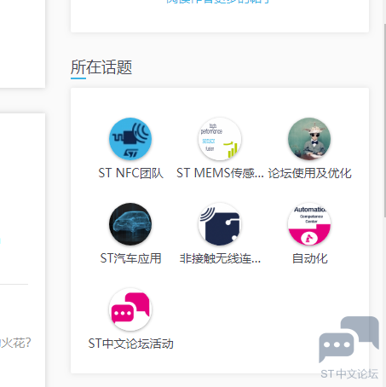Click the 自动化 text label
Viewport: 386px width, 387px height.
coord(309,258)
